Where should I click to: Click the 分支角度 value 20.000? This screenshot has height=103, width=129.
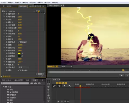(x=20, y=25)
